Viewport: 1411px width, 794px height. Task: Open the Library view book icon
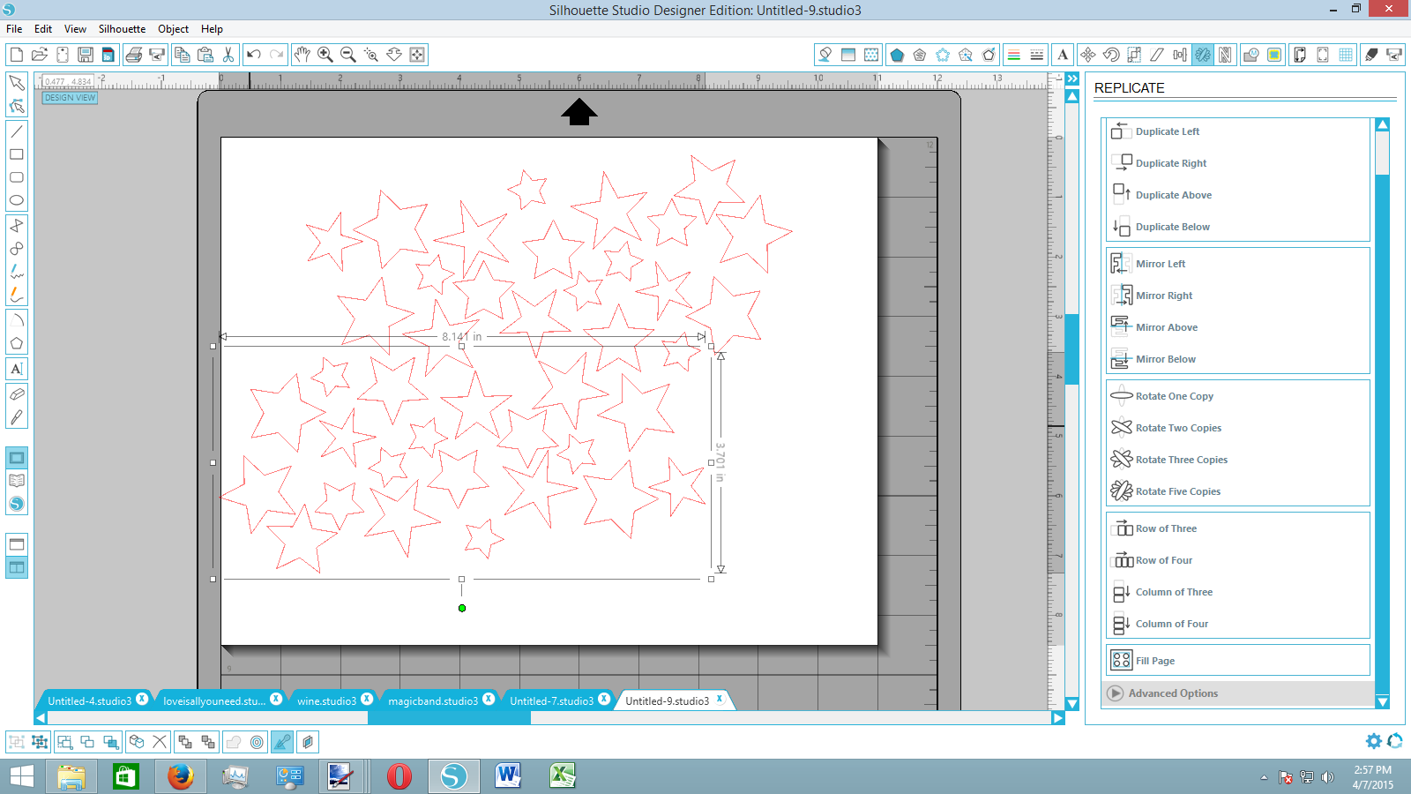click(17, 481)
